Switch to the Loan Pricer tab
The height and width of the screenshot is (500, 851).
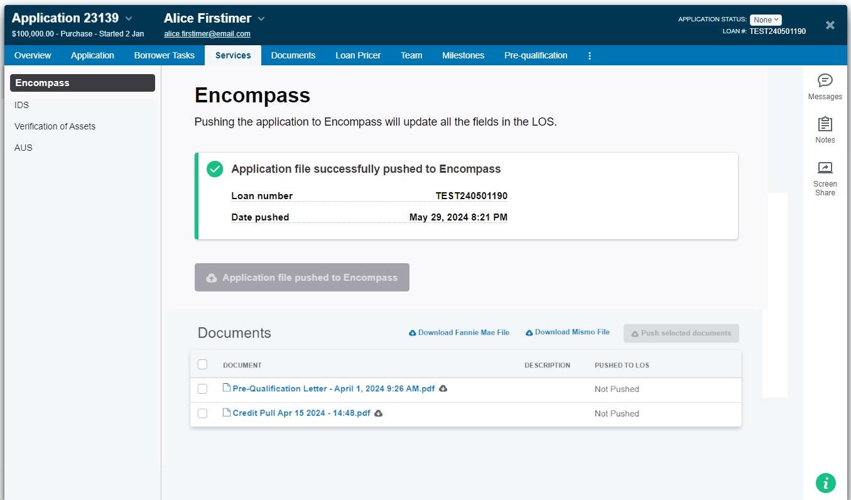(358, 55)
